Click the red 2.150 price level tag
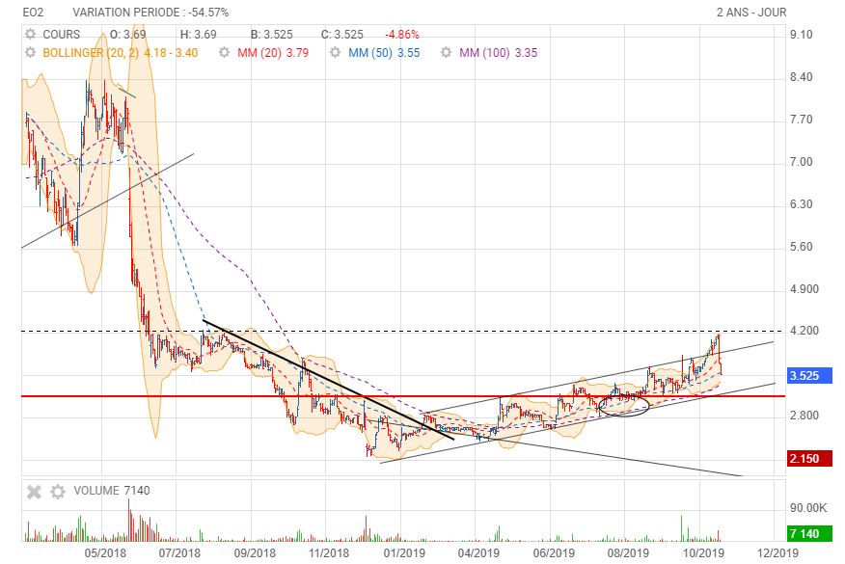This screenshot has width=845, height=564. pos(804,459)
